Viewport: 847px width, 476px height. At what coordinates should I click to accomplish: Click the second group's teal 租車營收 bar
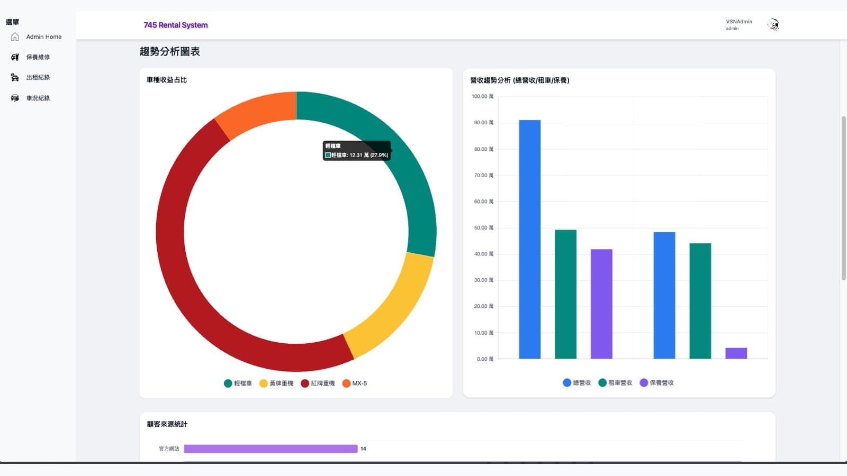[700, 301]
